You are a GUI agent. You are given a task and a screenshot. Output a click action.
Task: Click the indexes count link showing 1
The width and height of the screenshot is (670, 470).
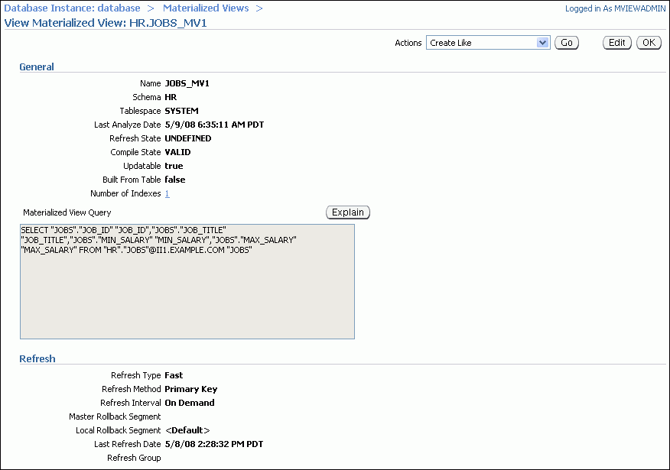(167, 193)
